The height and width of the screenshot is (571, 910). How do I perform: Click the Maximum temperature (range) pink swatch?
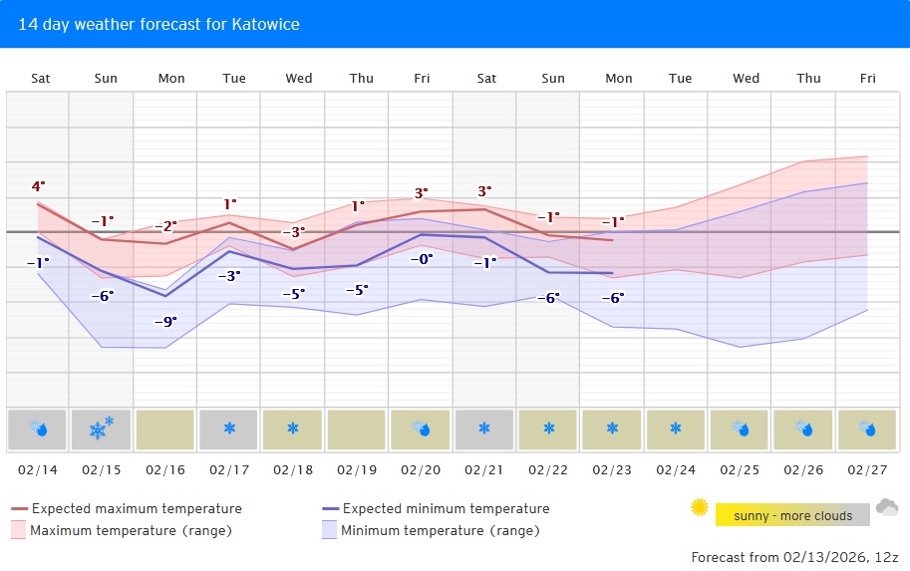(18, 530)
